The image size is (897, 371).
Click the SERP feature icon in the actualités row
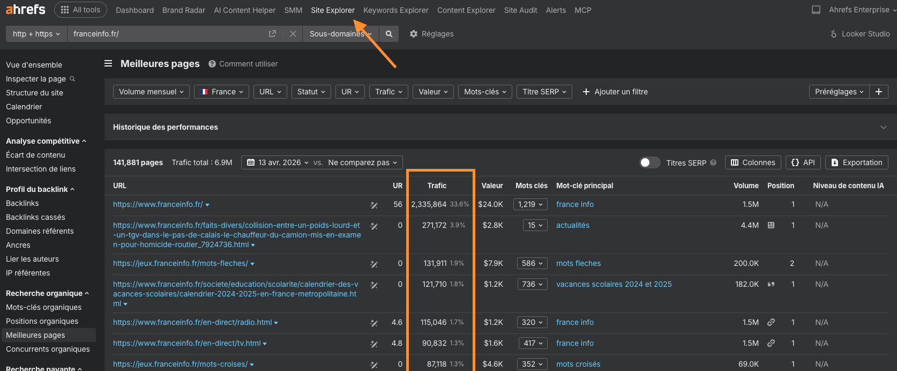tap(771, 225)
